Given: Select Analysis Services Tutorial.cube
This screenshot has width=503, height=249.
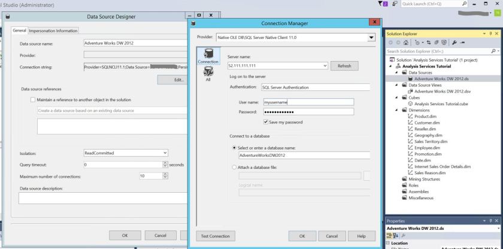Looking at the screenshot, I should [x=441, y=104].
